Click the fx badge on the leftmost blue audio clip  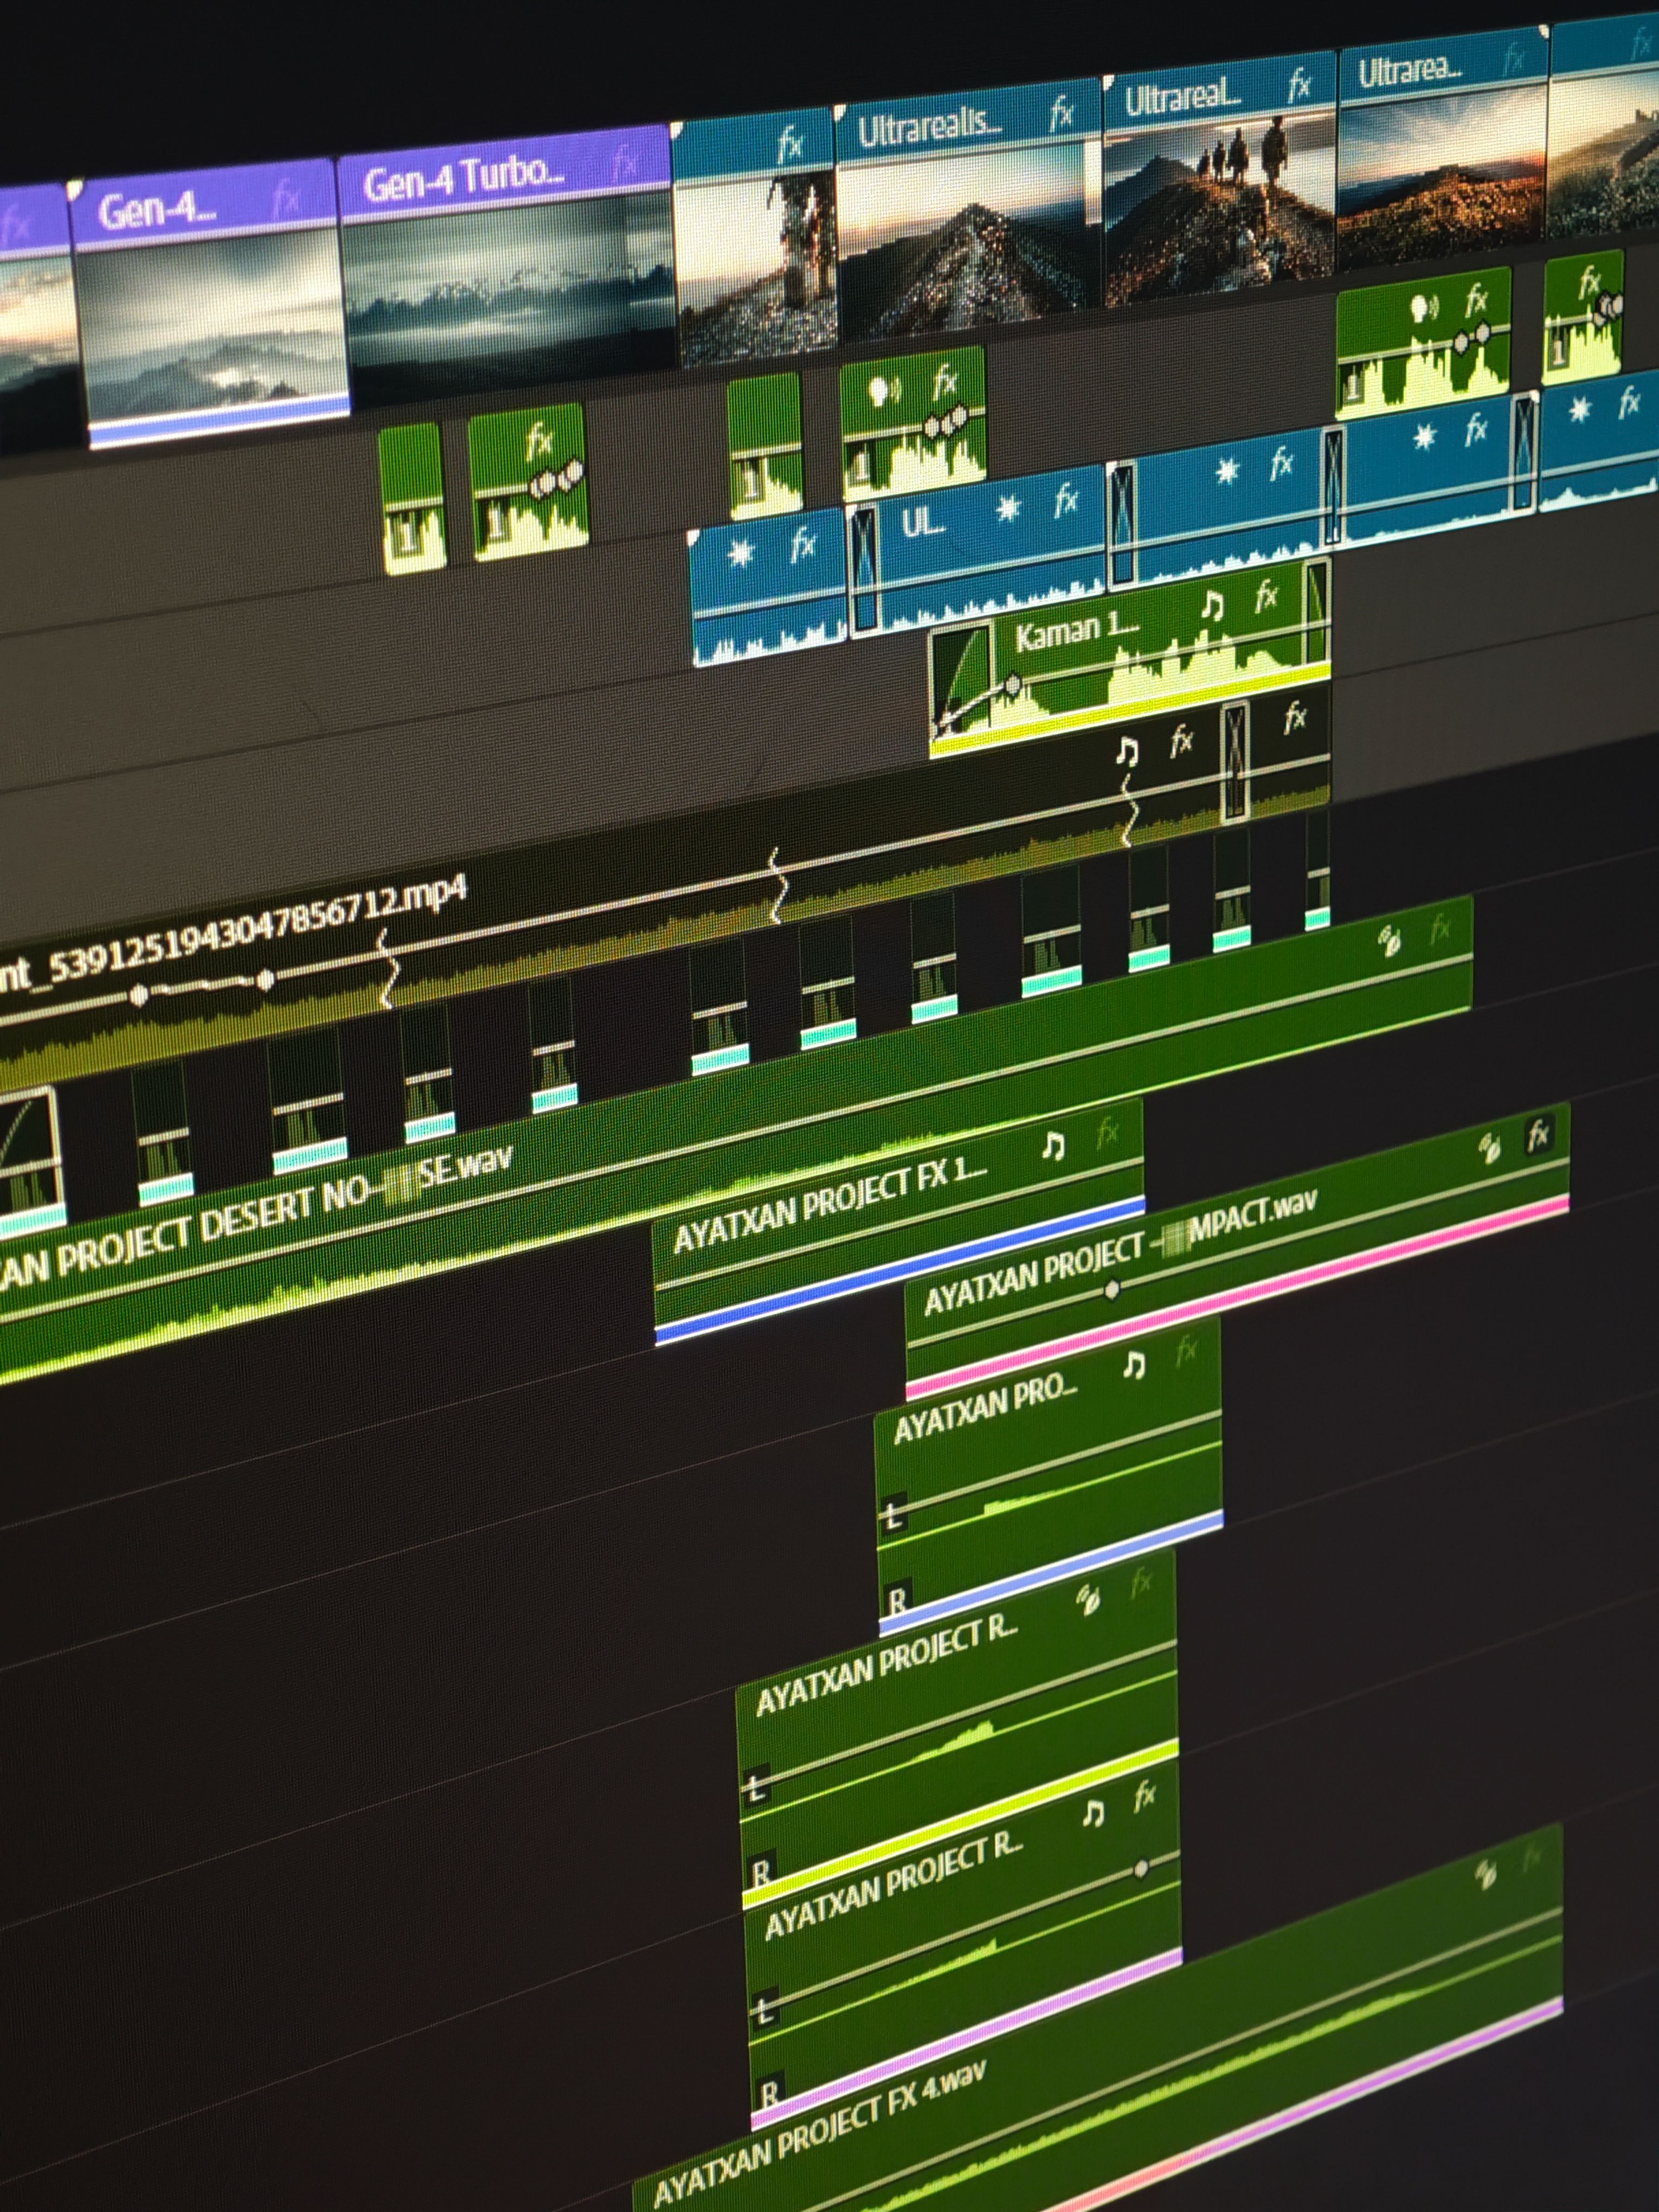click(803, 546)
